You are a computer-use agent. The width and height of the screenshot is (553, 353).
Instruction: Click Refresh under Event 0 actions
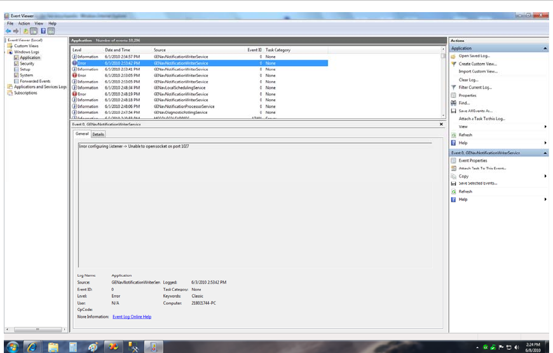[465, 191]
